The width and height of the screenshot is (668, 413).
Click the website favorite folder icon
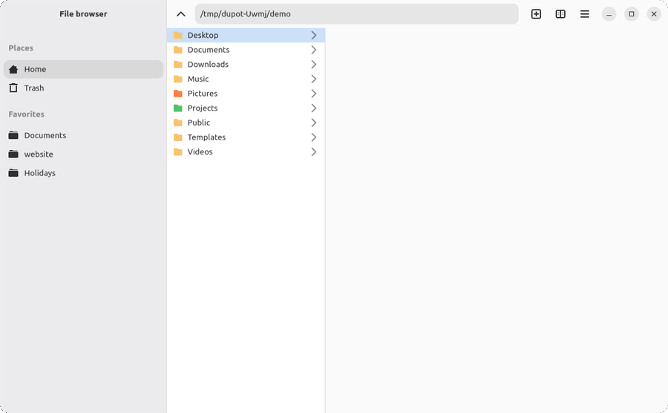[13, 154]
